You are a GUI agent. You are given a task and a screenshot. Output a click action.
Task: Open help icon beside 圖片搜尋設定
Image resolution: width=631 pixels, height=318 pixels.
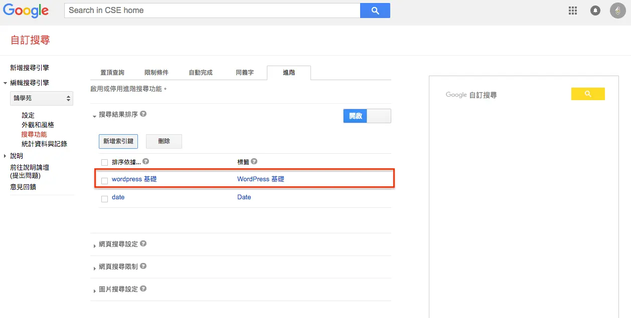pyautogui.click(x=143, y=289)
